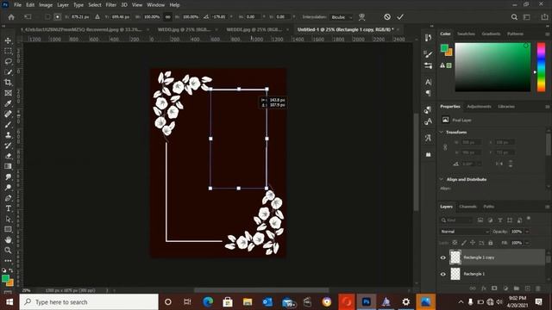Collapse the Align and Distribute section
Viewport: 552px width, 310px height.
point(442,179)
